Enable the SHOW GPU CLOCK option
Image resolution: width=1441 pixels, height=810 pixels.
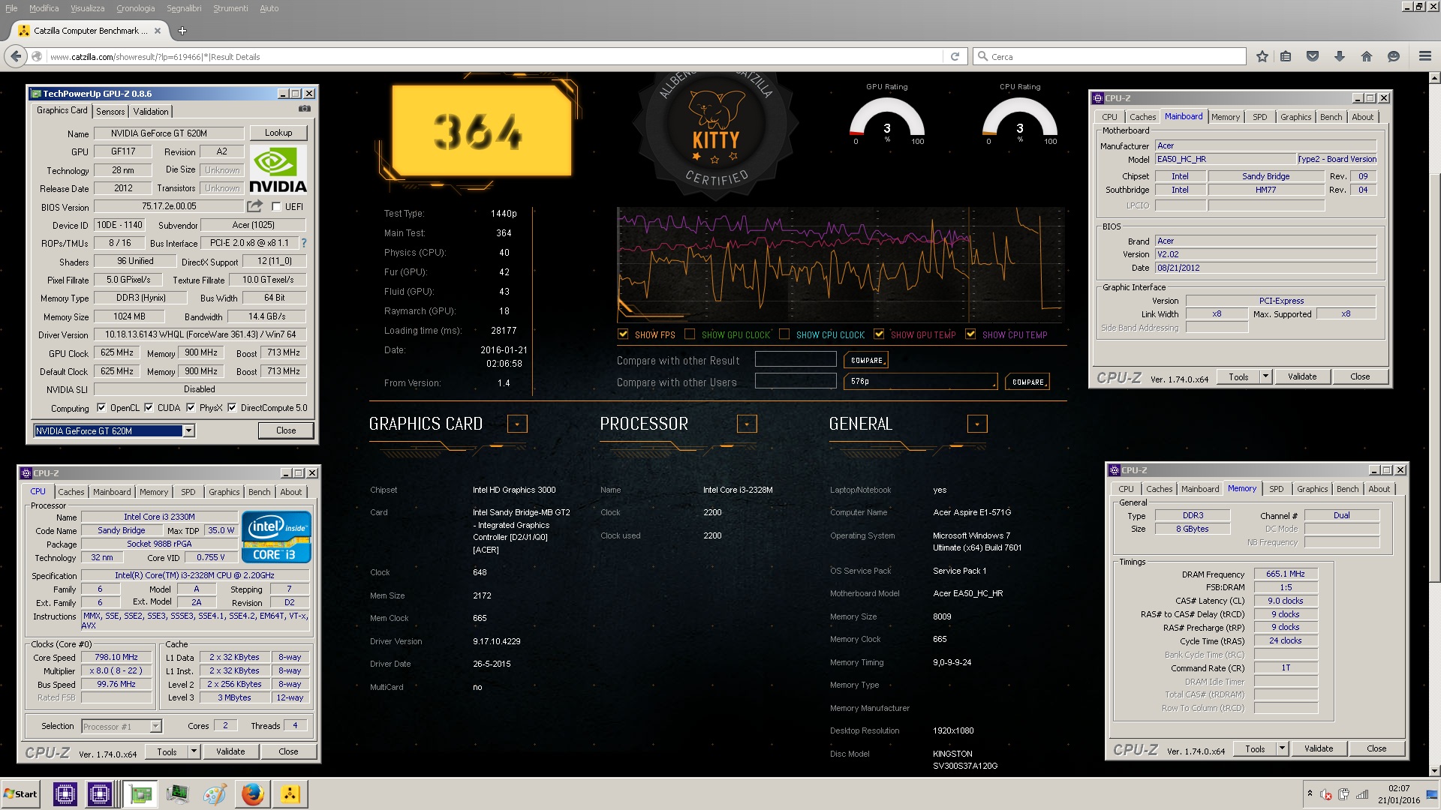(x=690, y=334)
